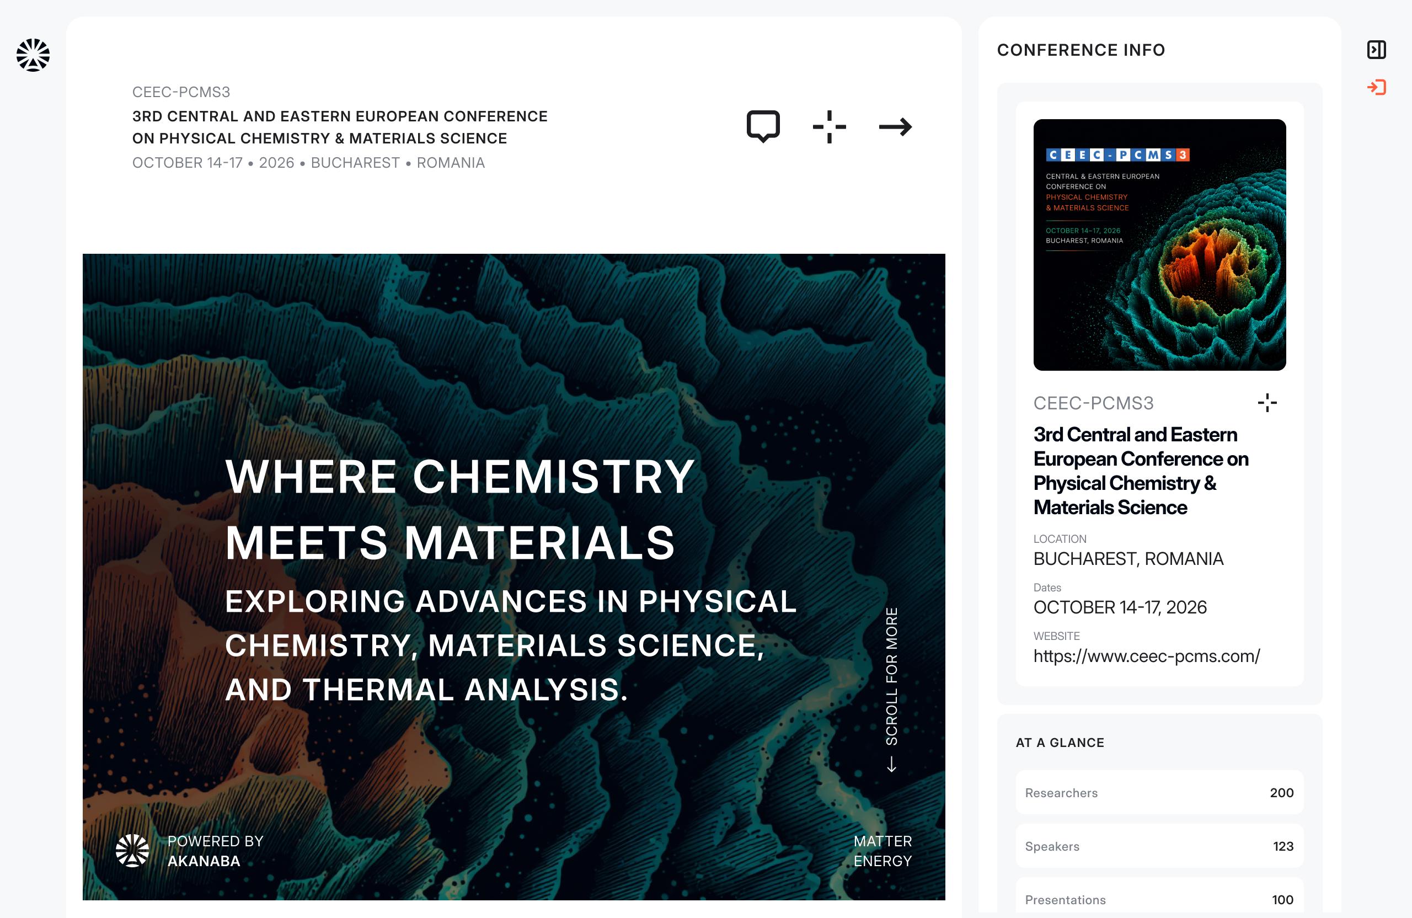Screen dimensions: 1412x918
Task: Click the MATTER ENERGY text on banner
Action: click(x=882, y=851)
